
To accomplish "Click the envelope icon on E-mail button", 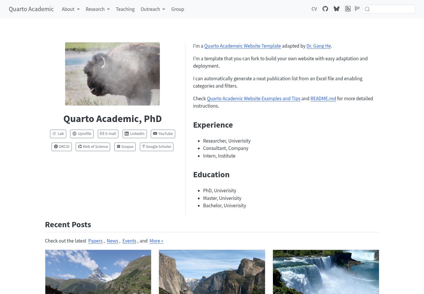I will [102, 133].
